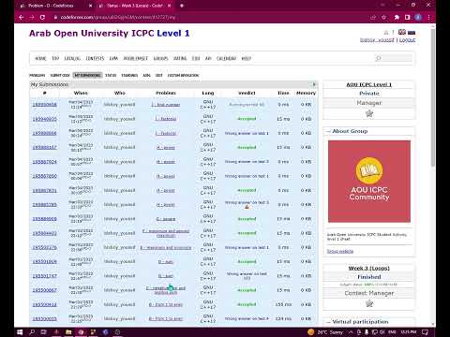Open the problem C link in submissions

(x=166, y=290)
